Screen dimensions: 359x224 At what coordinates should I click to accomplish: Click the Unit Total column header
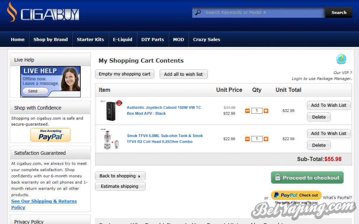288,90
